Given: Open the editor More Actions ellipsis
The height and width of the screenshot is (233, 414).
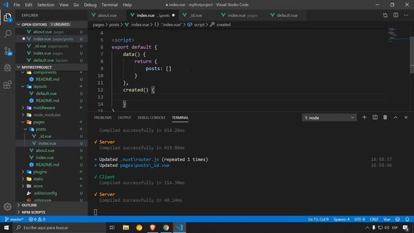Looking at the screenshot, I should [x=406, y=16].
